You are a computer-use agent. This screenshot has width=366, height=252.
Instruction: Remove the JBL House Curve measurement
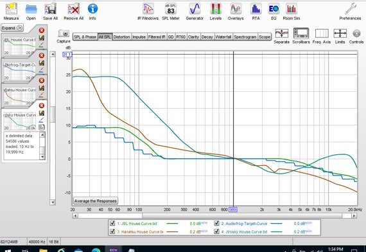click(x=42, y=30)
